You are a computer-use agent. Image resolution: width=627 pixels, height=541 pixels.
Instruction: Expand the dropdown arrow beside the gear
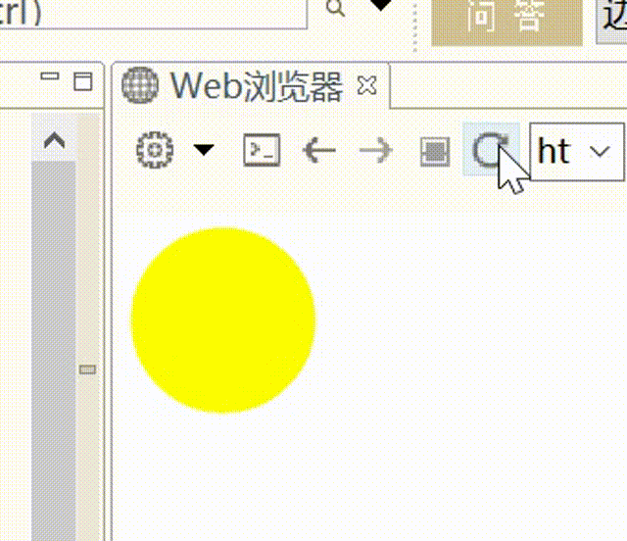coord(204,150)
